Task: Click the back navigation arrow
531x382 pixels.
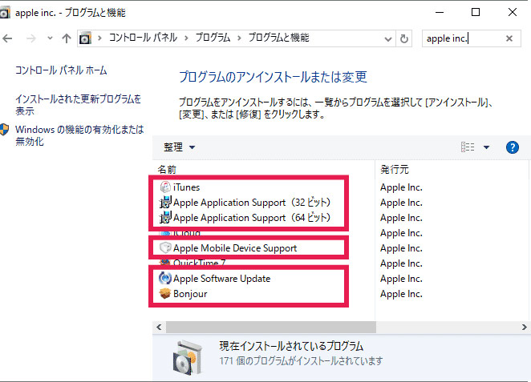Action: (x=7, y=38)
